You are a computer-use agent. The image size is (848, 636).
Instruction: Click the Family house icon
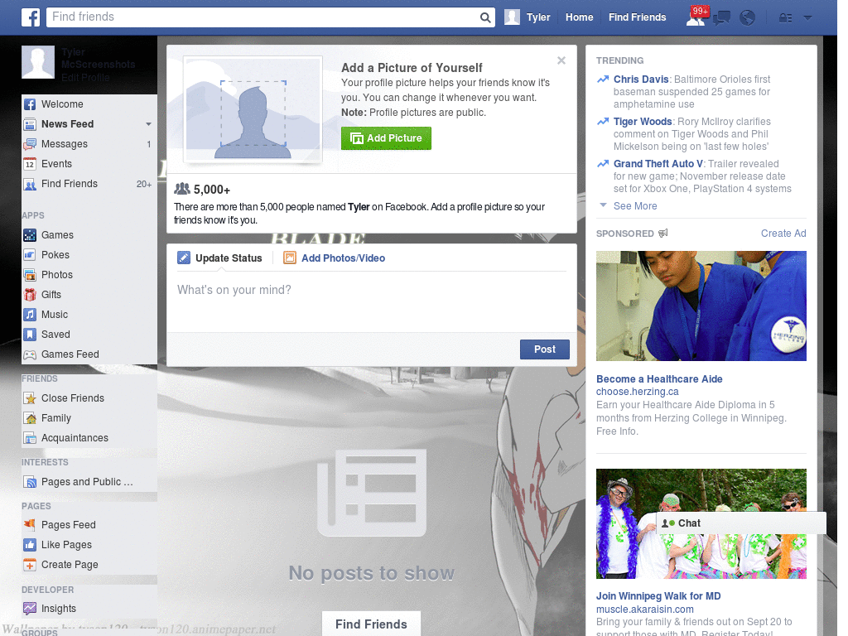[x=30, y=418]
